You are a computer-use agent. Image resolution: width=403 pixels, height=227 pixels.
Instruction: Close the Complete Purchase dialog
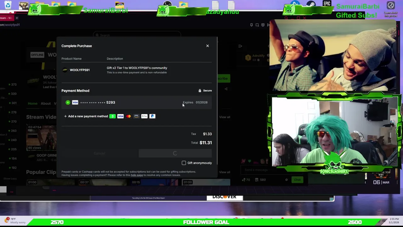207,46
